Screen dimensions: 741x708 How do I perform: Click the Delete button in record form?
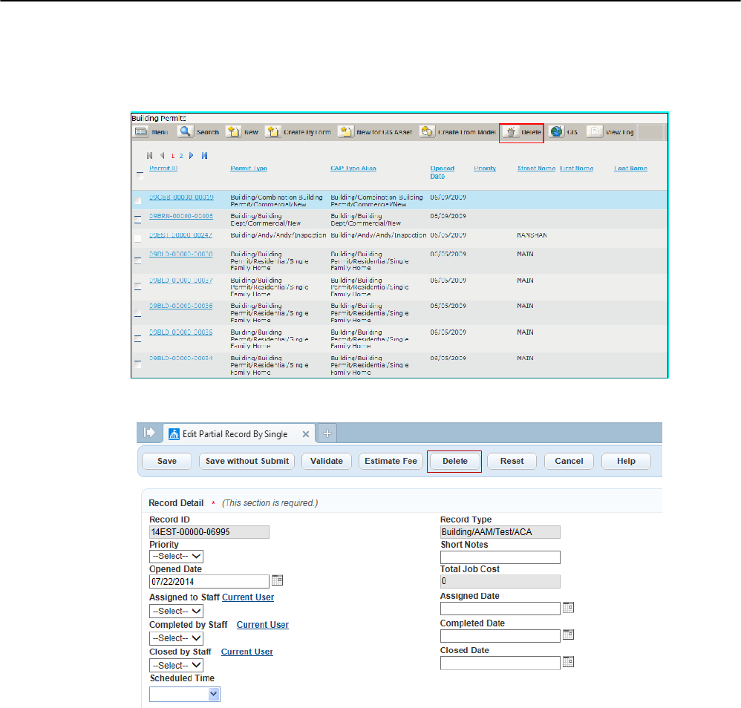(x=454, y=461)
